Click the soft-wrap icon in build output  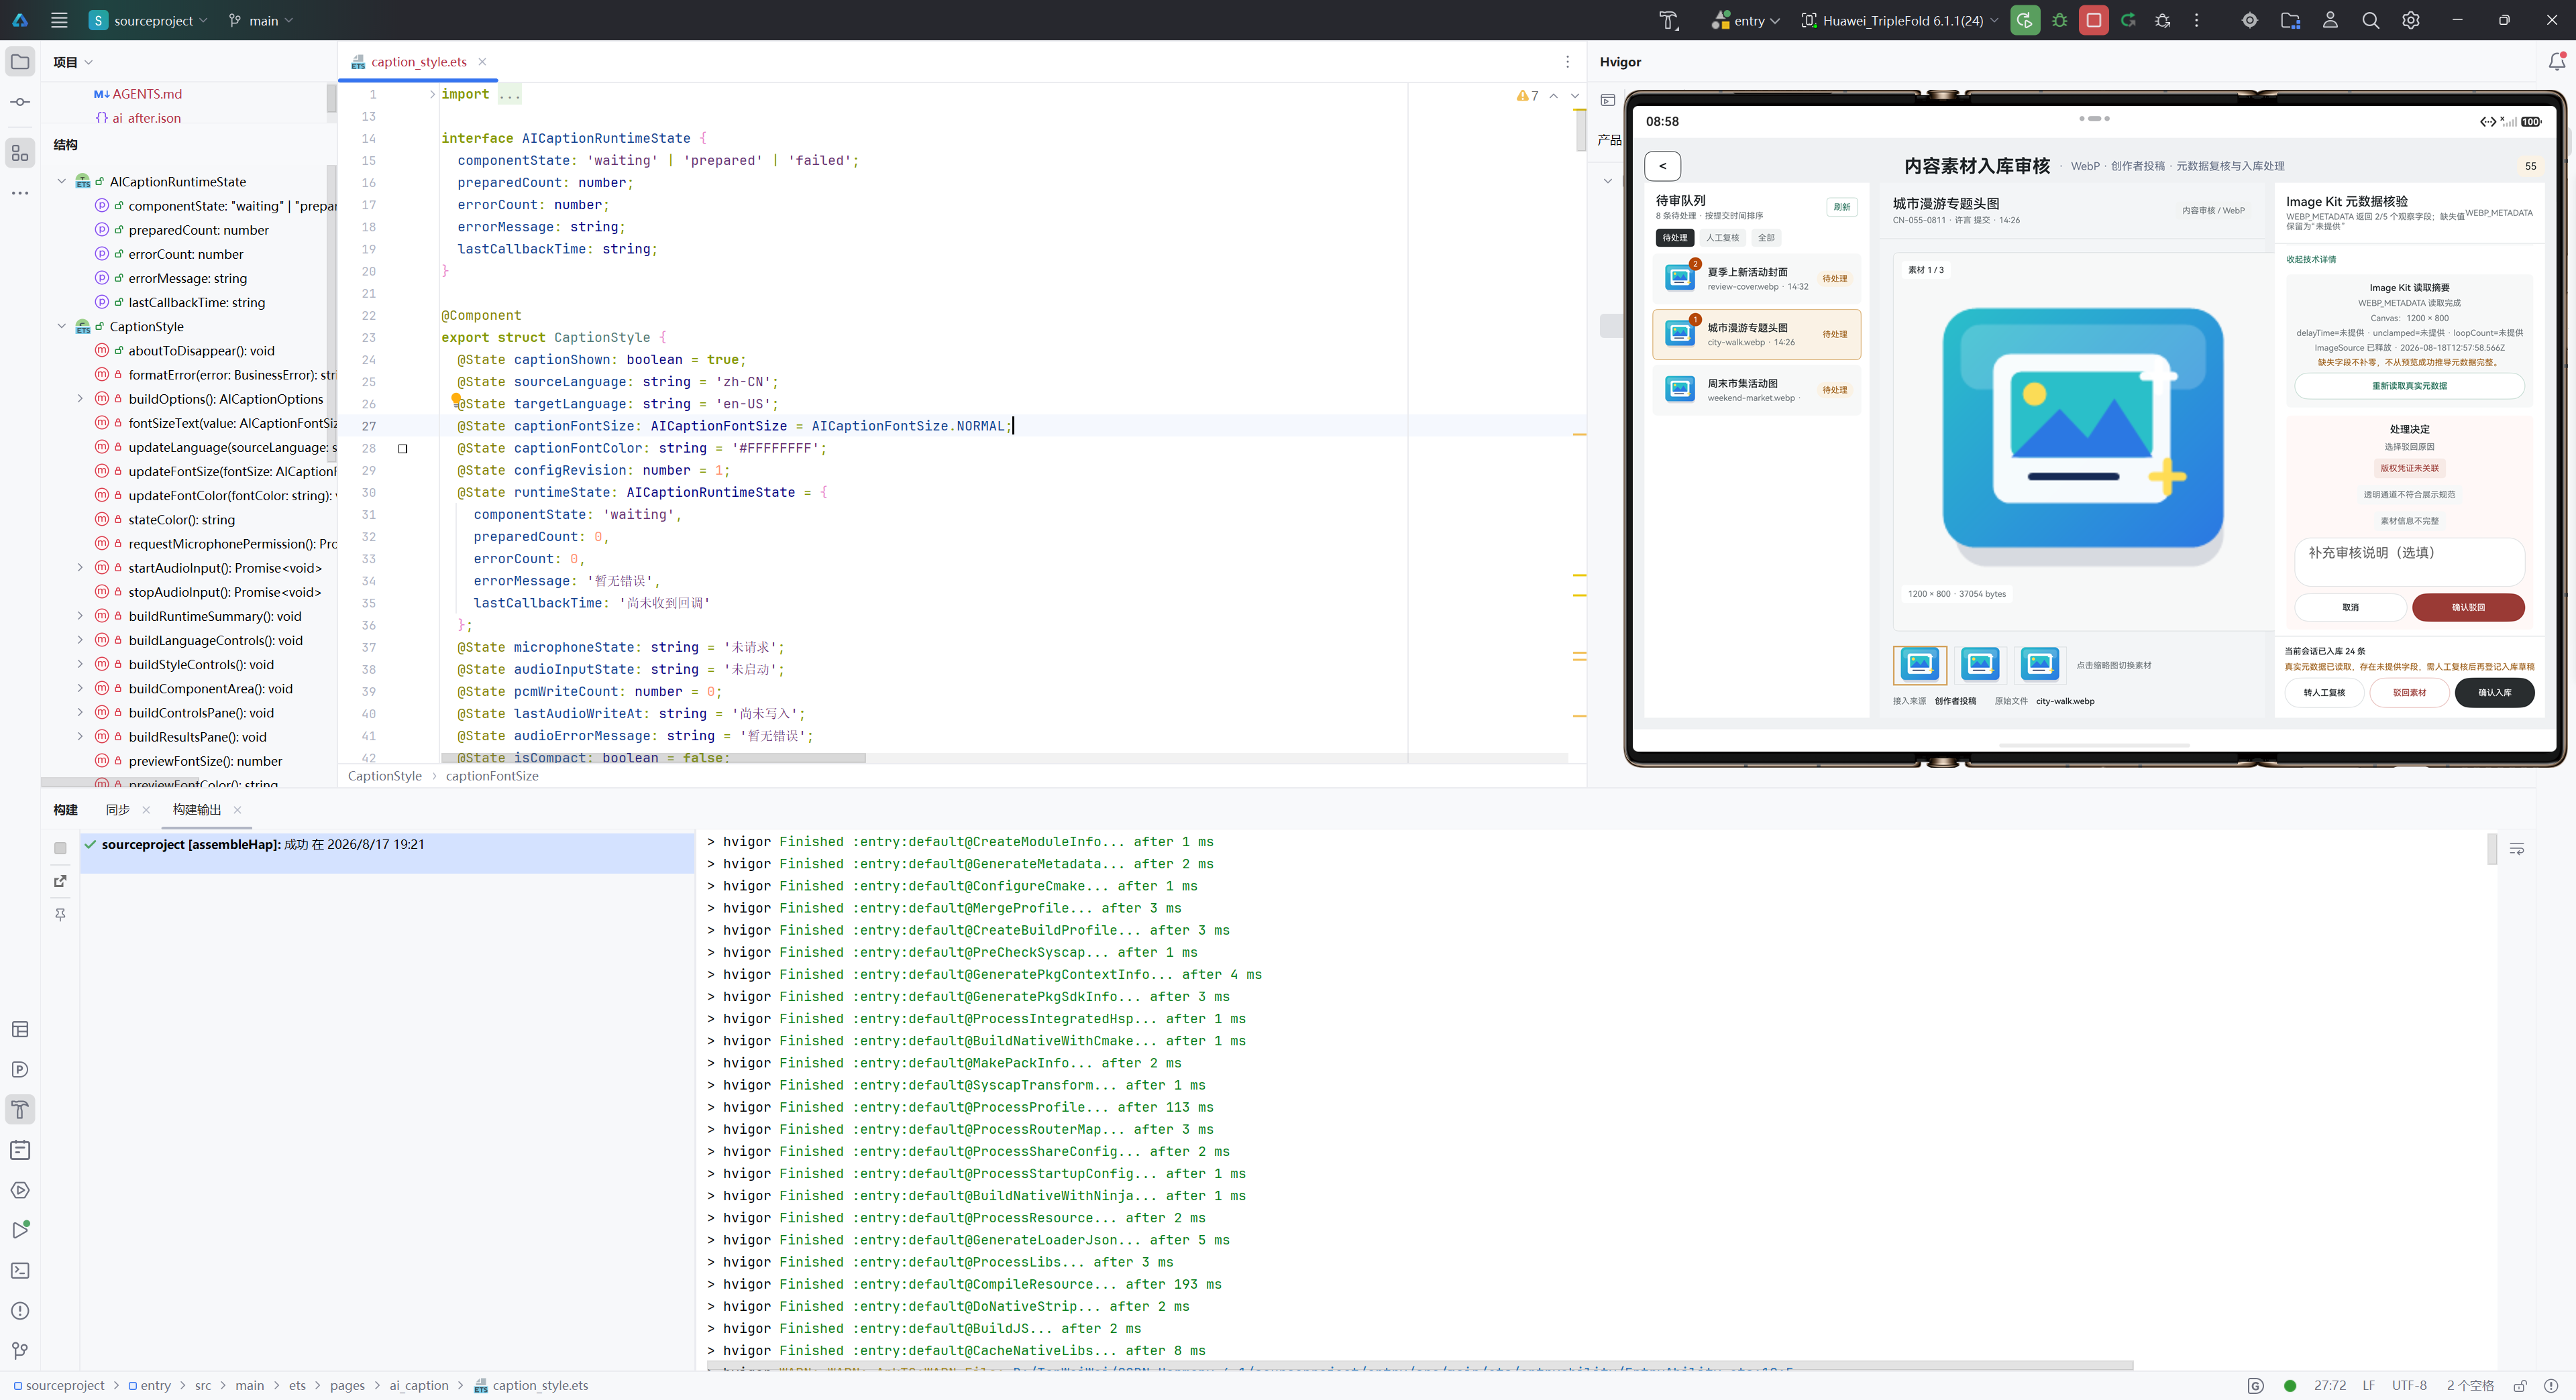[2516, 848]
